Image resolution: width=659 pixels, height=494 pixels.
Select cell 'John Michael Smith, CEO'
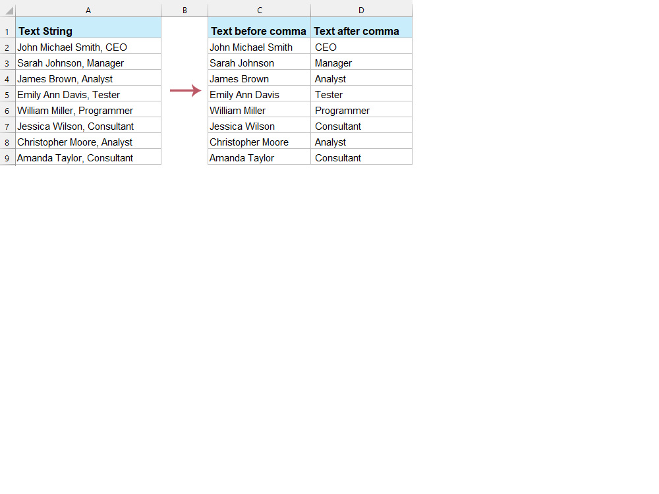pos(88,46)
